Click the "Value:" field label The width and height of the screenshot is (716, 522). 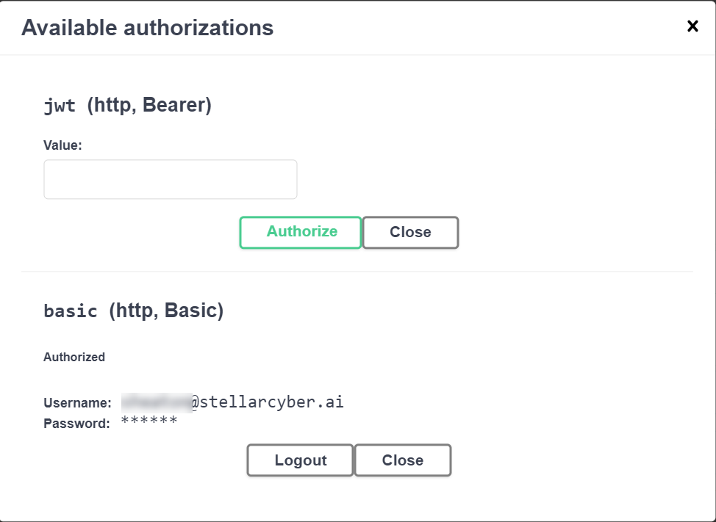[x=62, y=145]
